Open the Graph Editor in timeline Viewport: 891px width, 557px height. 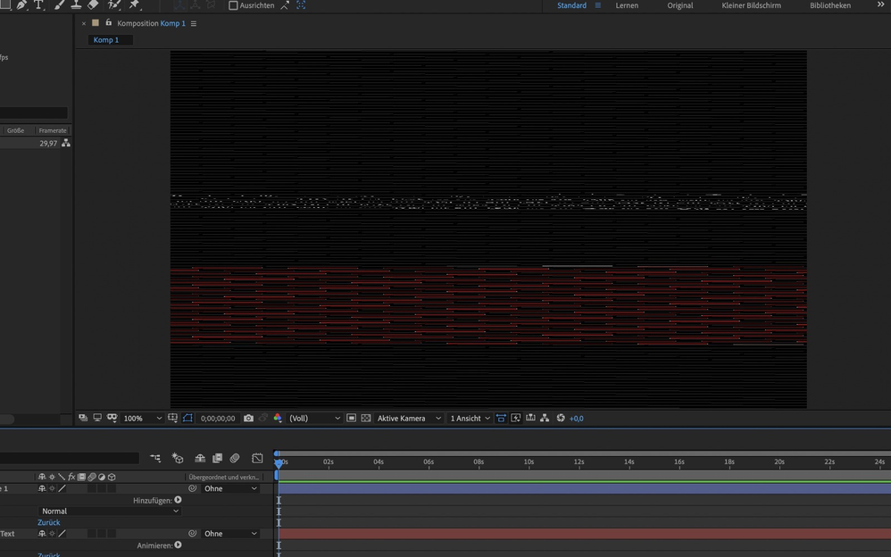coord(257,458)
